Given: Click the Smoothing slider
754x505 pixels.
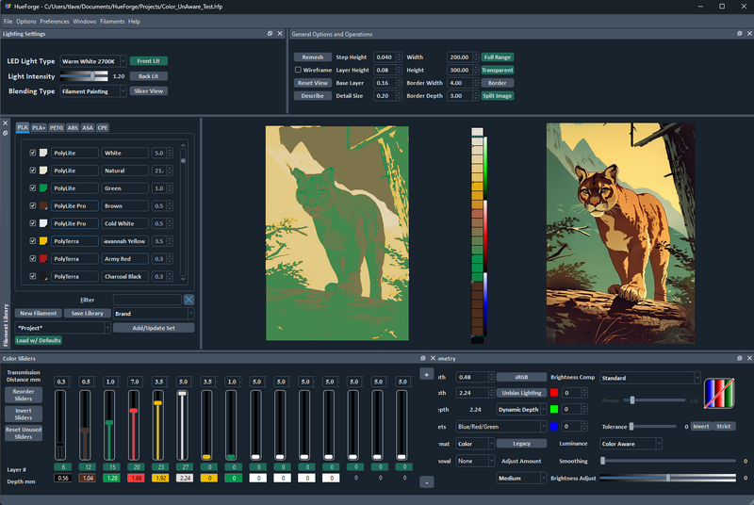Looking at the screenshot, I should tap(668, 461).
